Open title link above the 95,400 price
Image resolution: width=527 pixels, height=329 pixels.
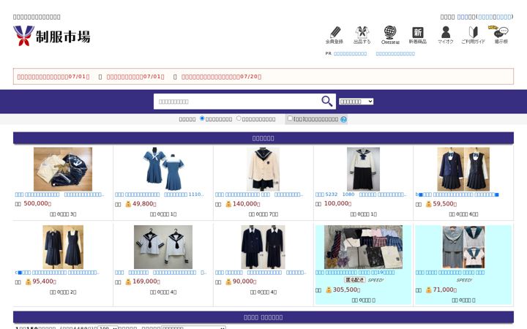[57, 273]
